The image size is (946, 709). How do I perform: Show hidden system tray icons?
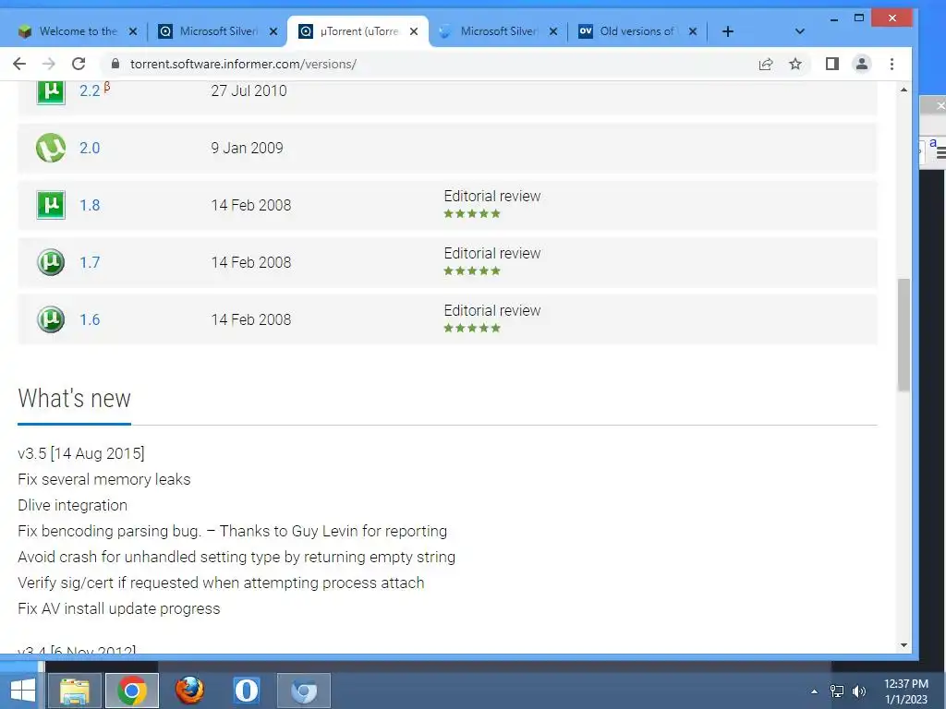pyautogui.click(x=814, y=691)
